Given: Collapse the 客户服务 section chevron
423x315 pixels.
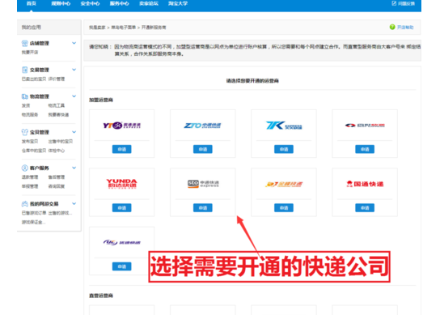Looking at the screenshot, I should [x=74, y=168].
